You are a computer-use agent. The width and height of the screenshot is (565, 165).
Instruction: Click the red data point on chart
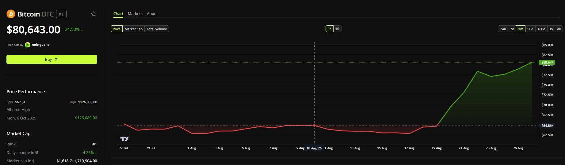pos(314,126)
